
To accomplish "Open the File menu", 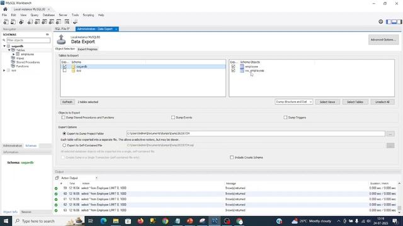I will 4,15.
